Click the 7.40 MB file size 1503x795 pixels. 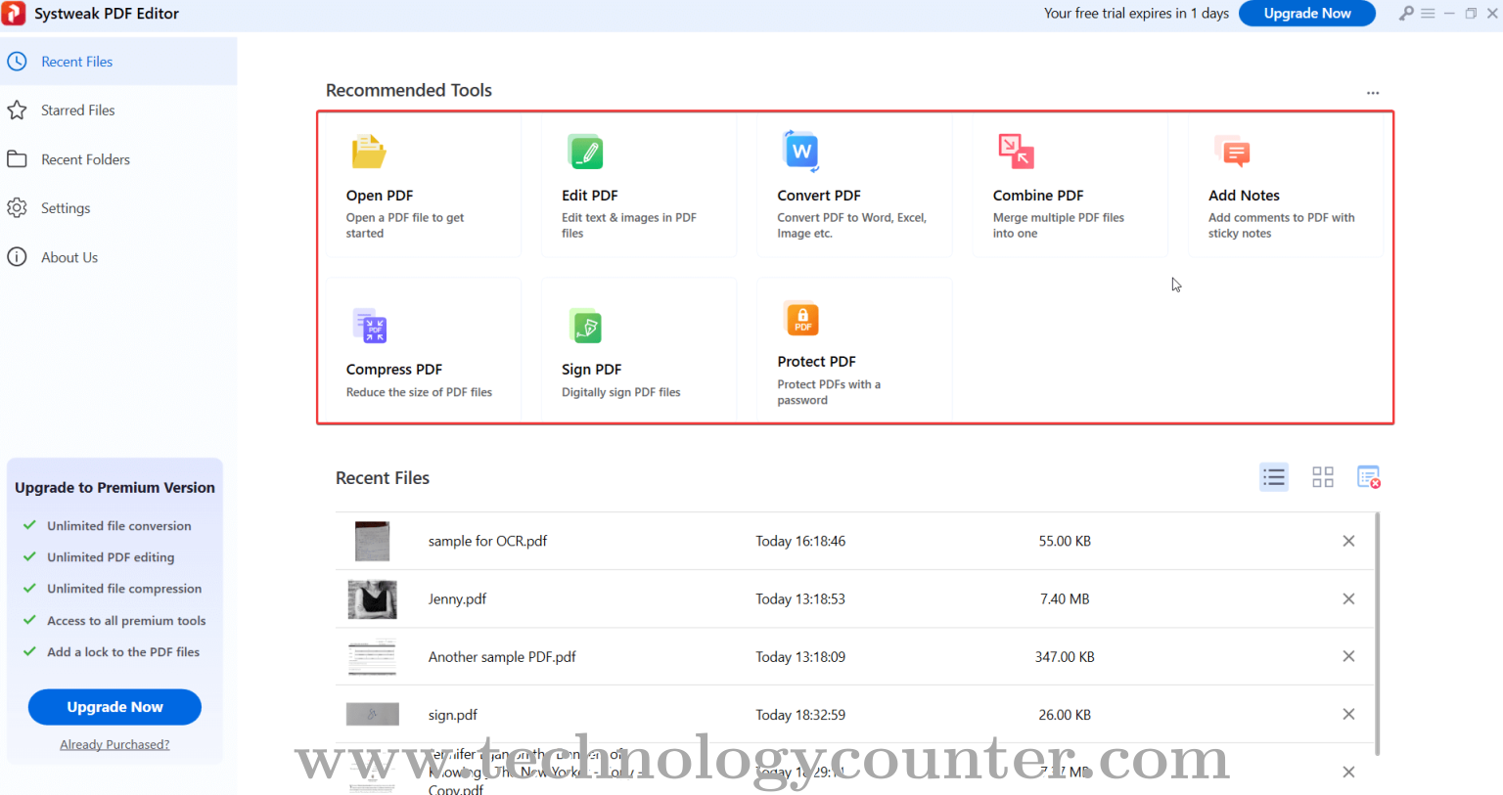pyautogui.click(x=1065, y=599)
